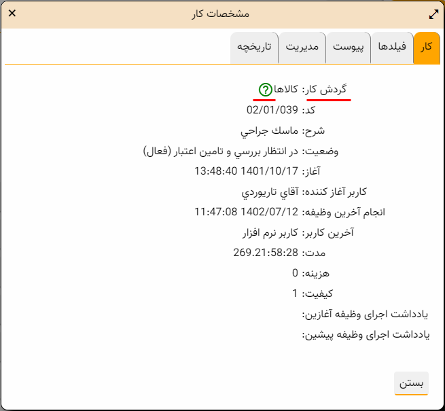Close the dialog using the X icon
This screenshot has height=411, width=445.
(12, 14)
